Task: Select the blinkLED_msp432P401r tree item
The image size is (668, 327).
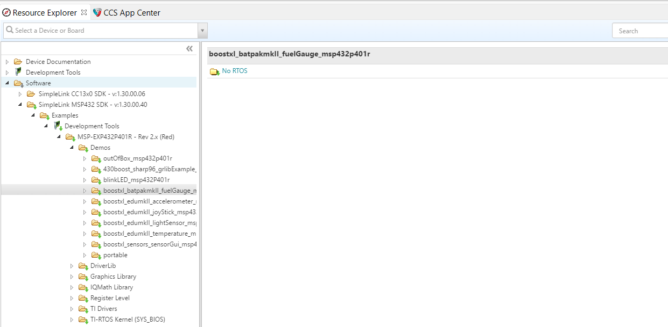Action: click(136, 180)
